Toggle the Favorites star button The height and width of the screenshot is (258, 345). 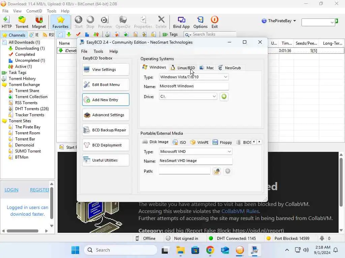click(60, 22)
